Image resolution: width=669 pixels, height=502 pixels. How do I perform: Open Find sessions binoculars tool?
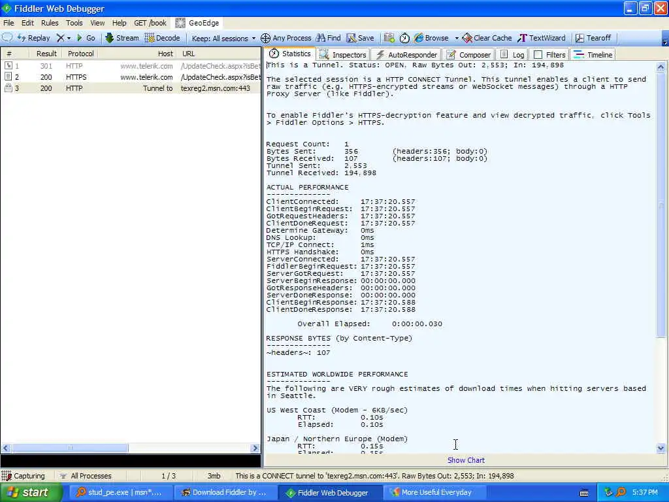(328, 38)
